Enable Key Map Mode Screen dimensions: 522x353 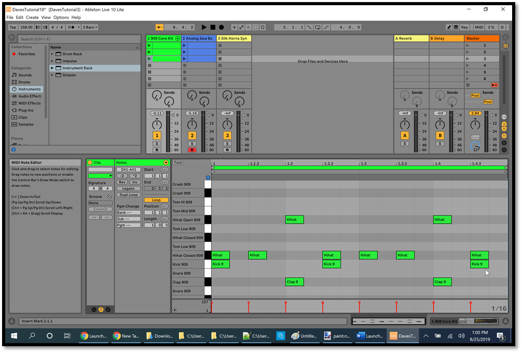464,28
